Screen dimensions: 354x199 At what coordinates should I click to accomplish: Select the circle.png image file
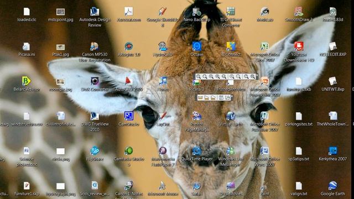point(60,151)
